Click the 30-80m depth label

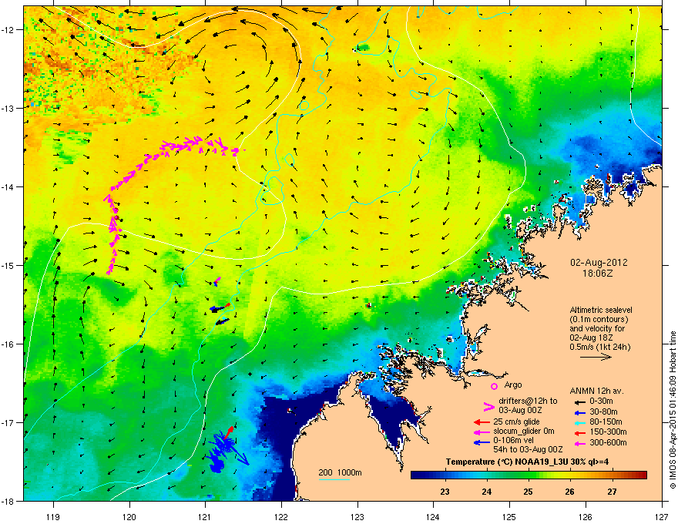point(603,412)
